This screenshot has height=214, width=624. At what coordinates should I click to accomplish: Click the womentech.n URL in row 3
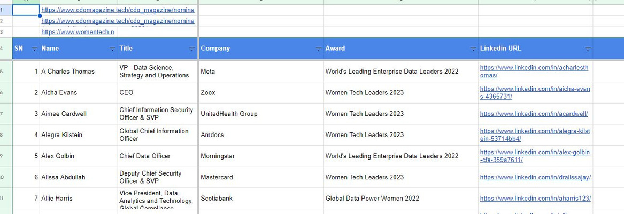pyautogui.click(x=78, y=32)
